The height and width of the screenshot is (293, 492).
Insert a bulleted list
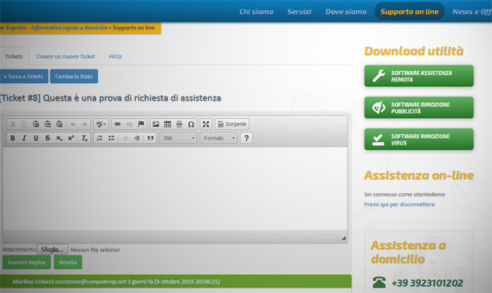pyautogui.click(x=111, y=138)
